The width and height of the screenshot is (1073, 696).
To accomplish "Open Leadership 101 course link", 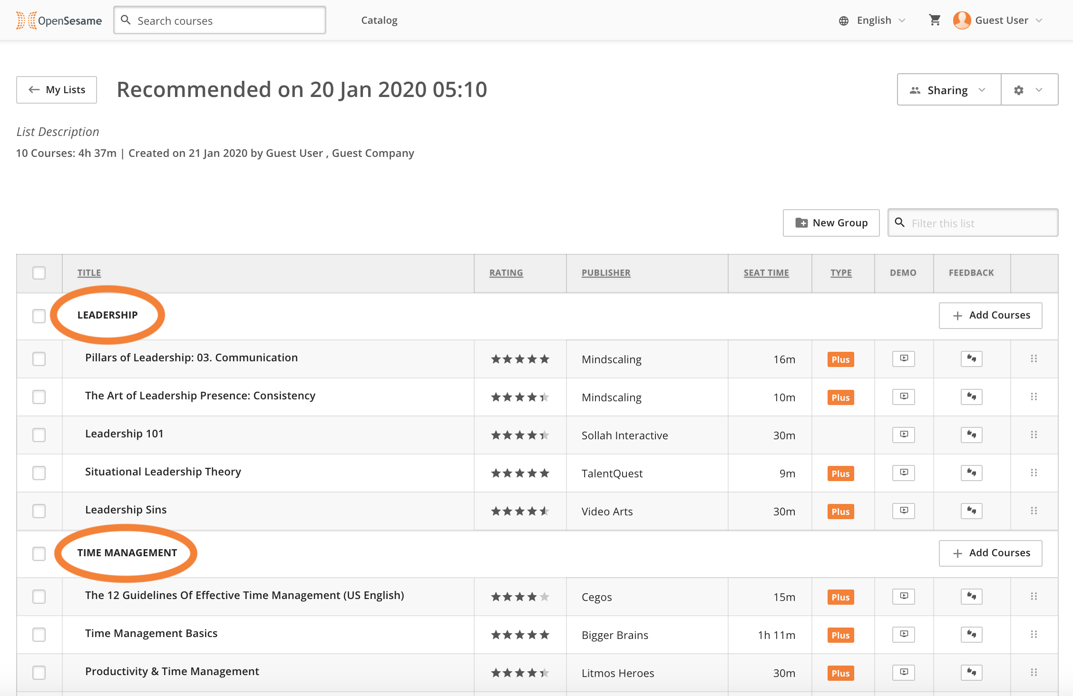I will point(124,434).
